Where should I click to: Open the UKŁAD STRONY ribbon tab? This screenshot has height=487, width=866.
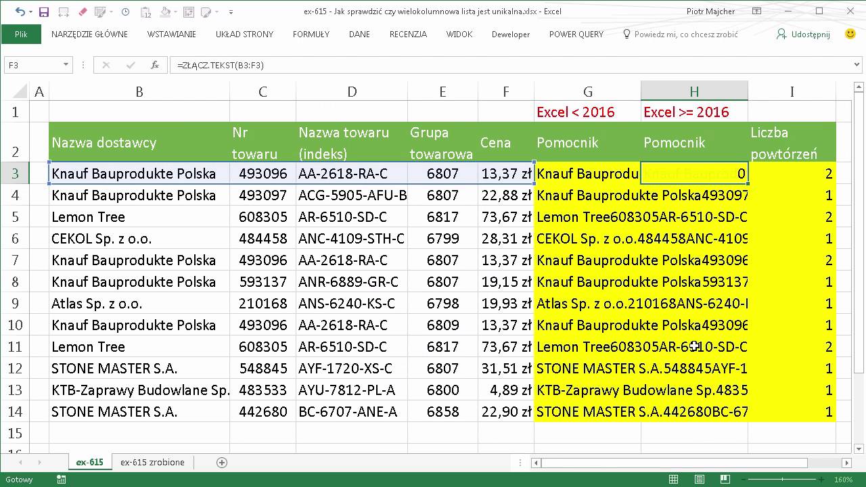click(x=244, y=34)
